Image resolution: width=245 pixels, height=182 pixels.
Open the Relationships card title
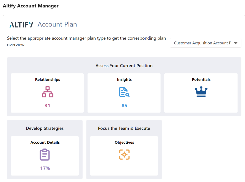coord(48,79)
